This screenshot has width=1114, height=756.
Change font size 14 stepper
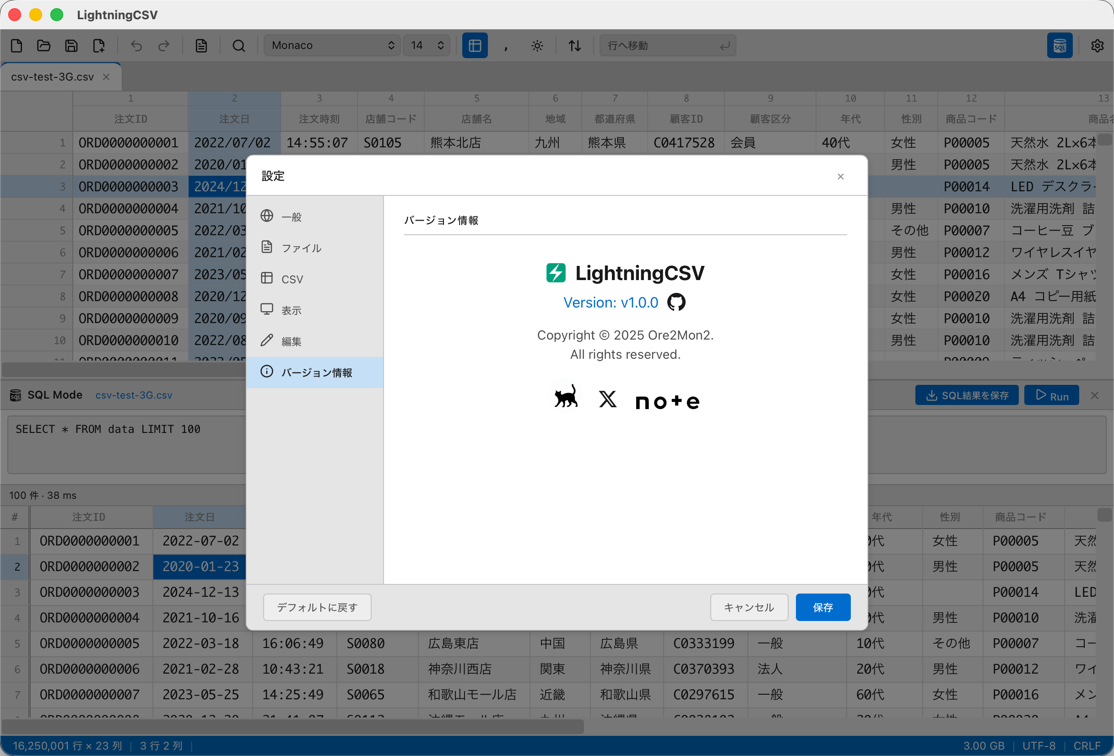426,46
